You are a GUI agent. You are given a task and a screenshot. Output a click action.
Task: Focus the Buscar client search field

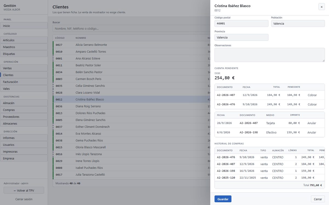coord(132,28)
